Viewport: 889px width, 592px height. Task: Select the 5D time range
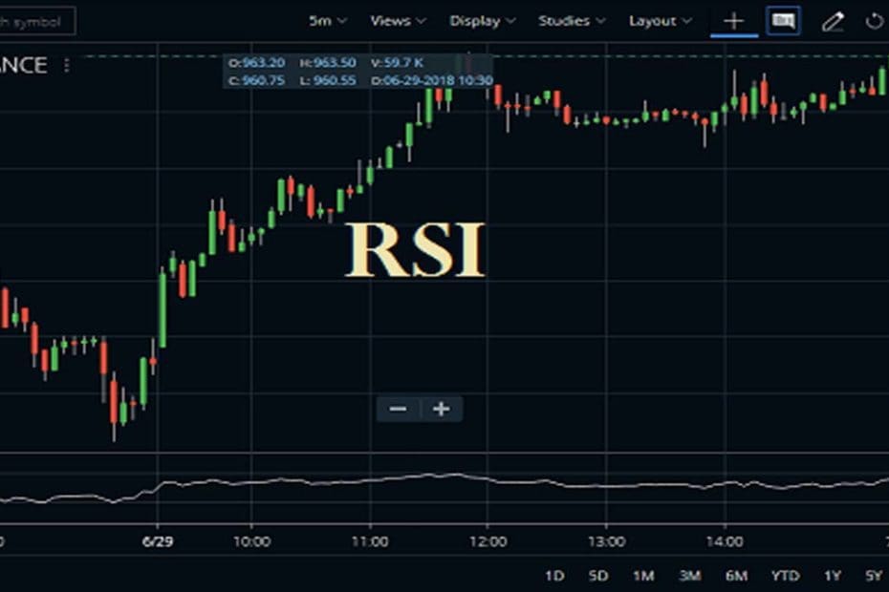pyautogui.click(x=598, y=576)
